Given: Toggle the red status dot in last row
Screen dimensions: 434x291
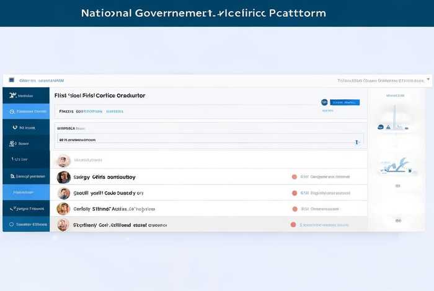Looking at the screenshot, I should click(x=294, y=225).
